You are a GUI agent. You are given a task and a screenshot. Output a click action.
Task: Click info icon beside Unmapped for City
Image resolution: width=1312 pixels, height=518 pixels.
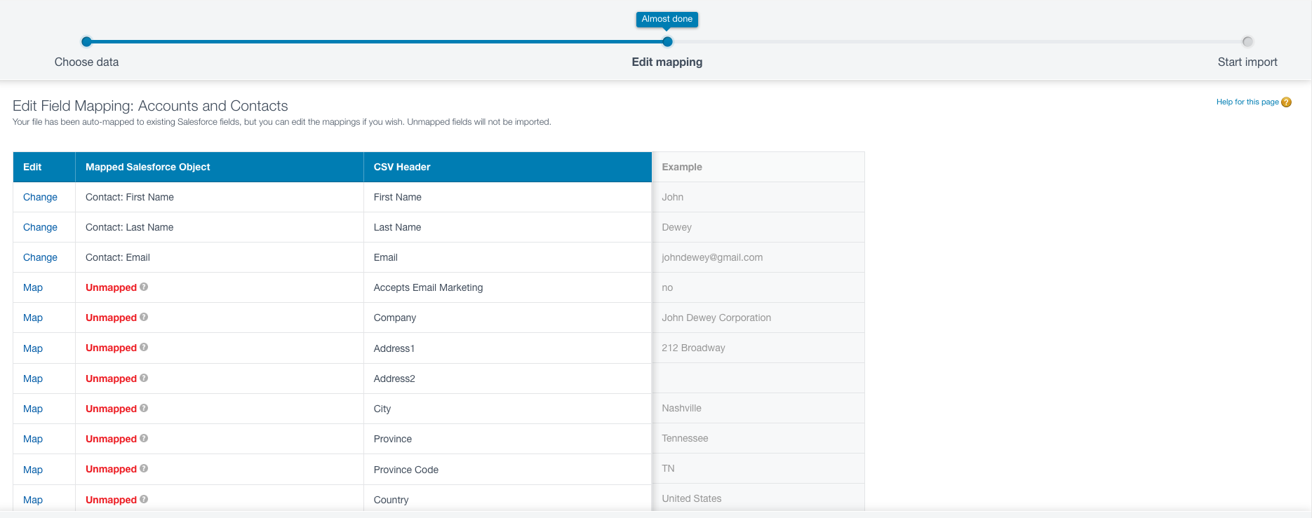pyautogui.click(x=144, y=408)
